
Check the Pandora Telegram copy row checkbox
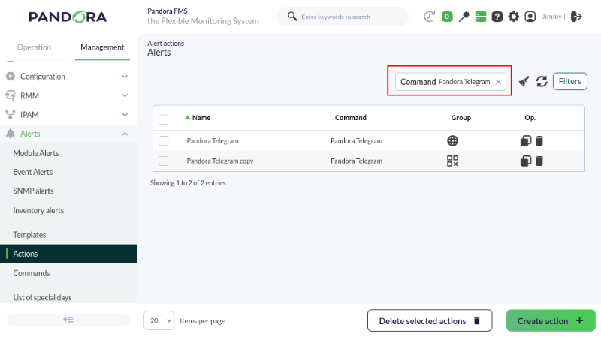click(x=163, y=161)
